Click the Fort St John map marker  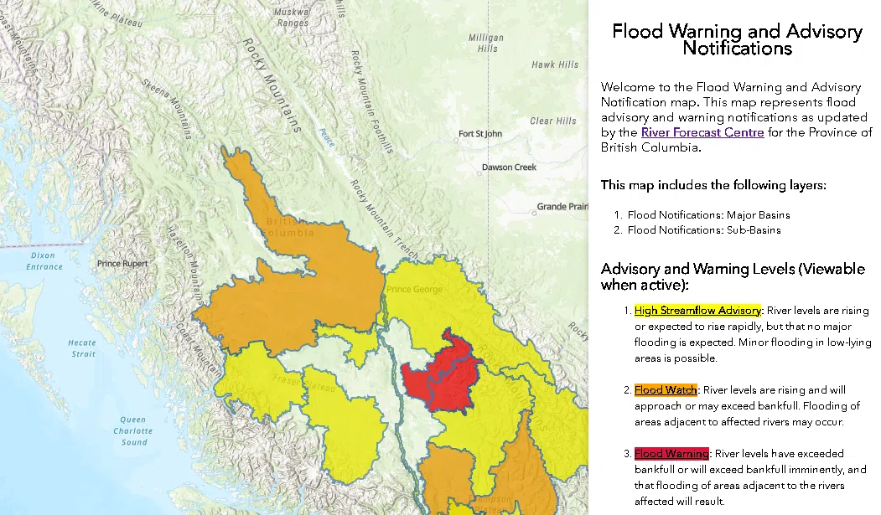coord(456,139)
